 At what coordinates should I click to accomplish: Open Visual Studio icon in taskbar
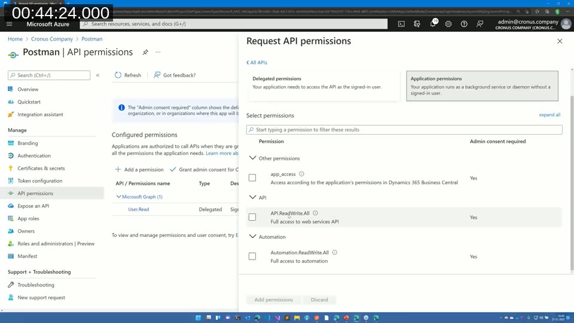[x=277, y=318]
